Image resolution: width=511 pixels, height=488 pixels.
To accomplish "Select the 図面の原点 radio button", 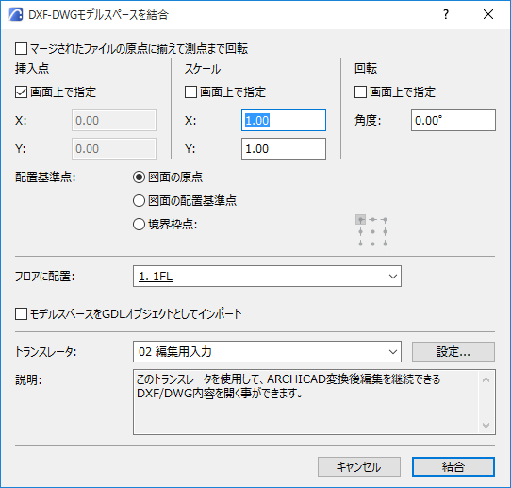I will tap(140, 177).
